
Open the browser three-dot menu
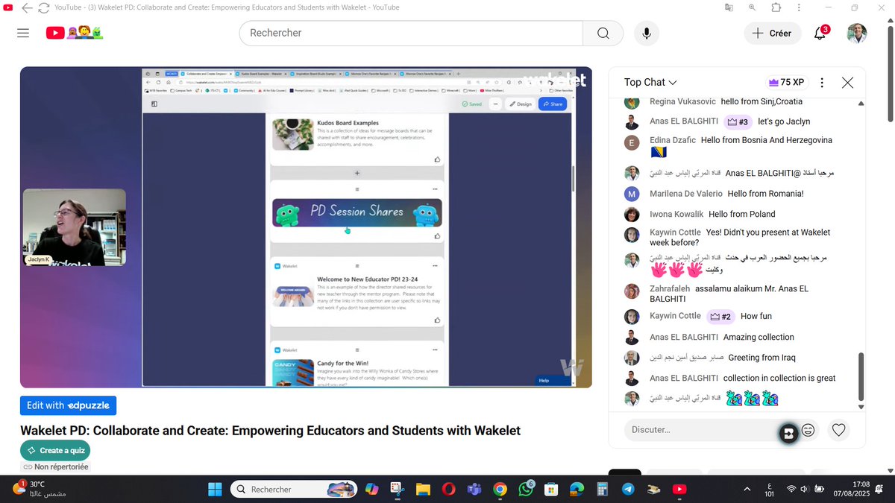pos(800,7)
